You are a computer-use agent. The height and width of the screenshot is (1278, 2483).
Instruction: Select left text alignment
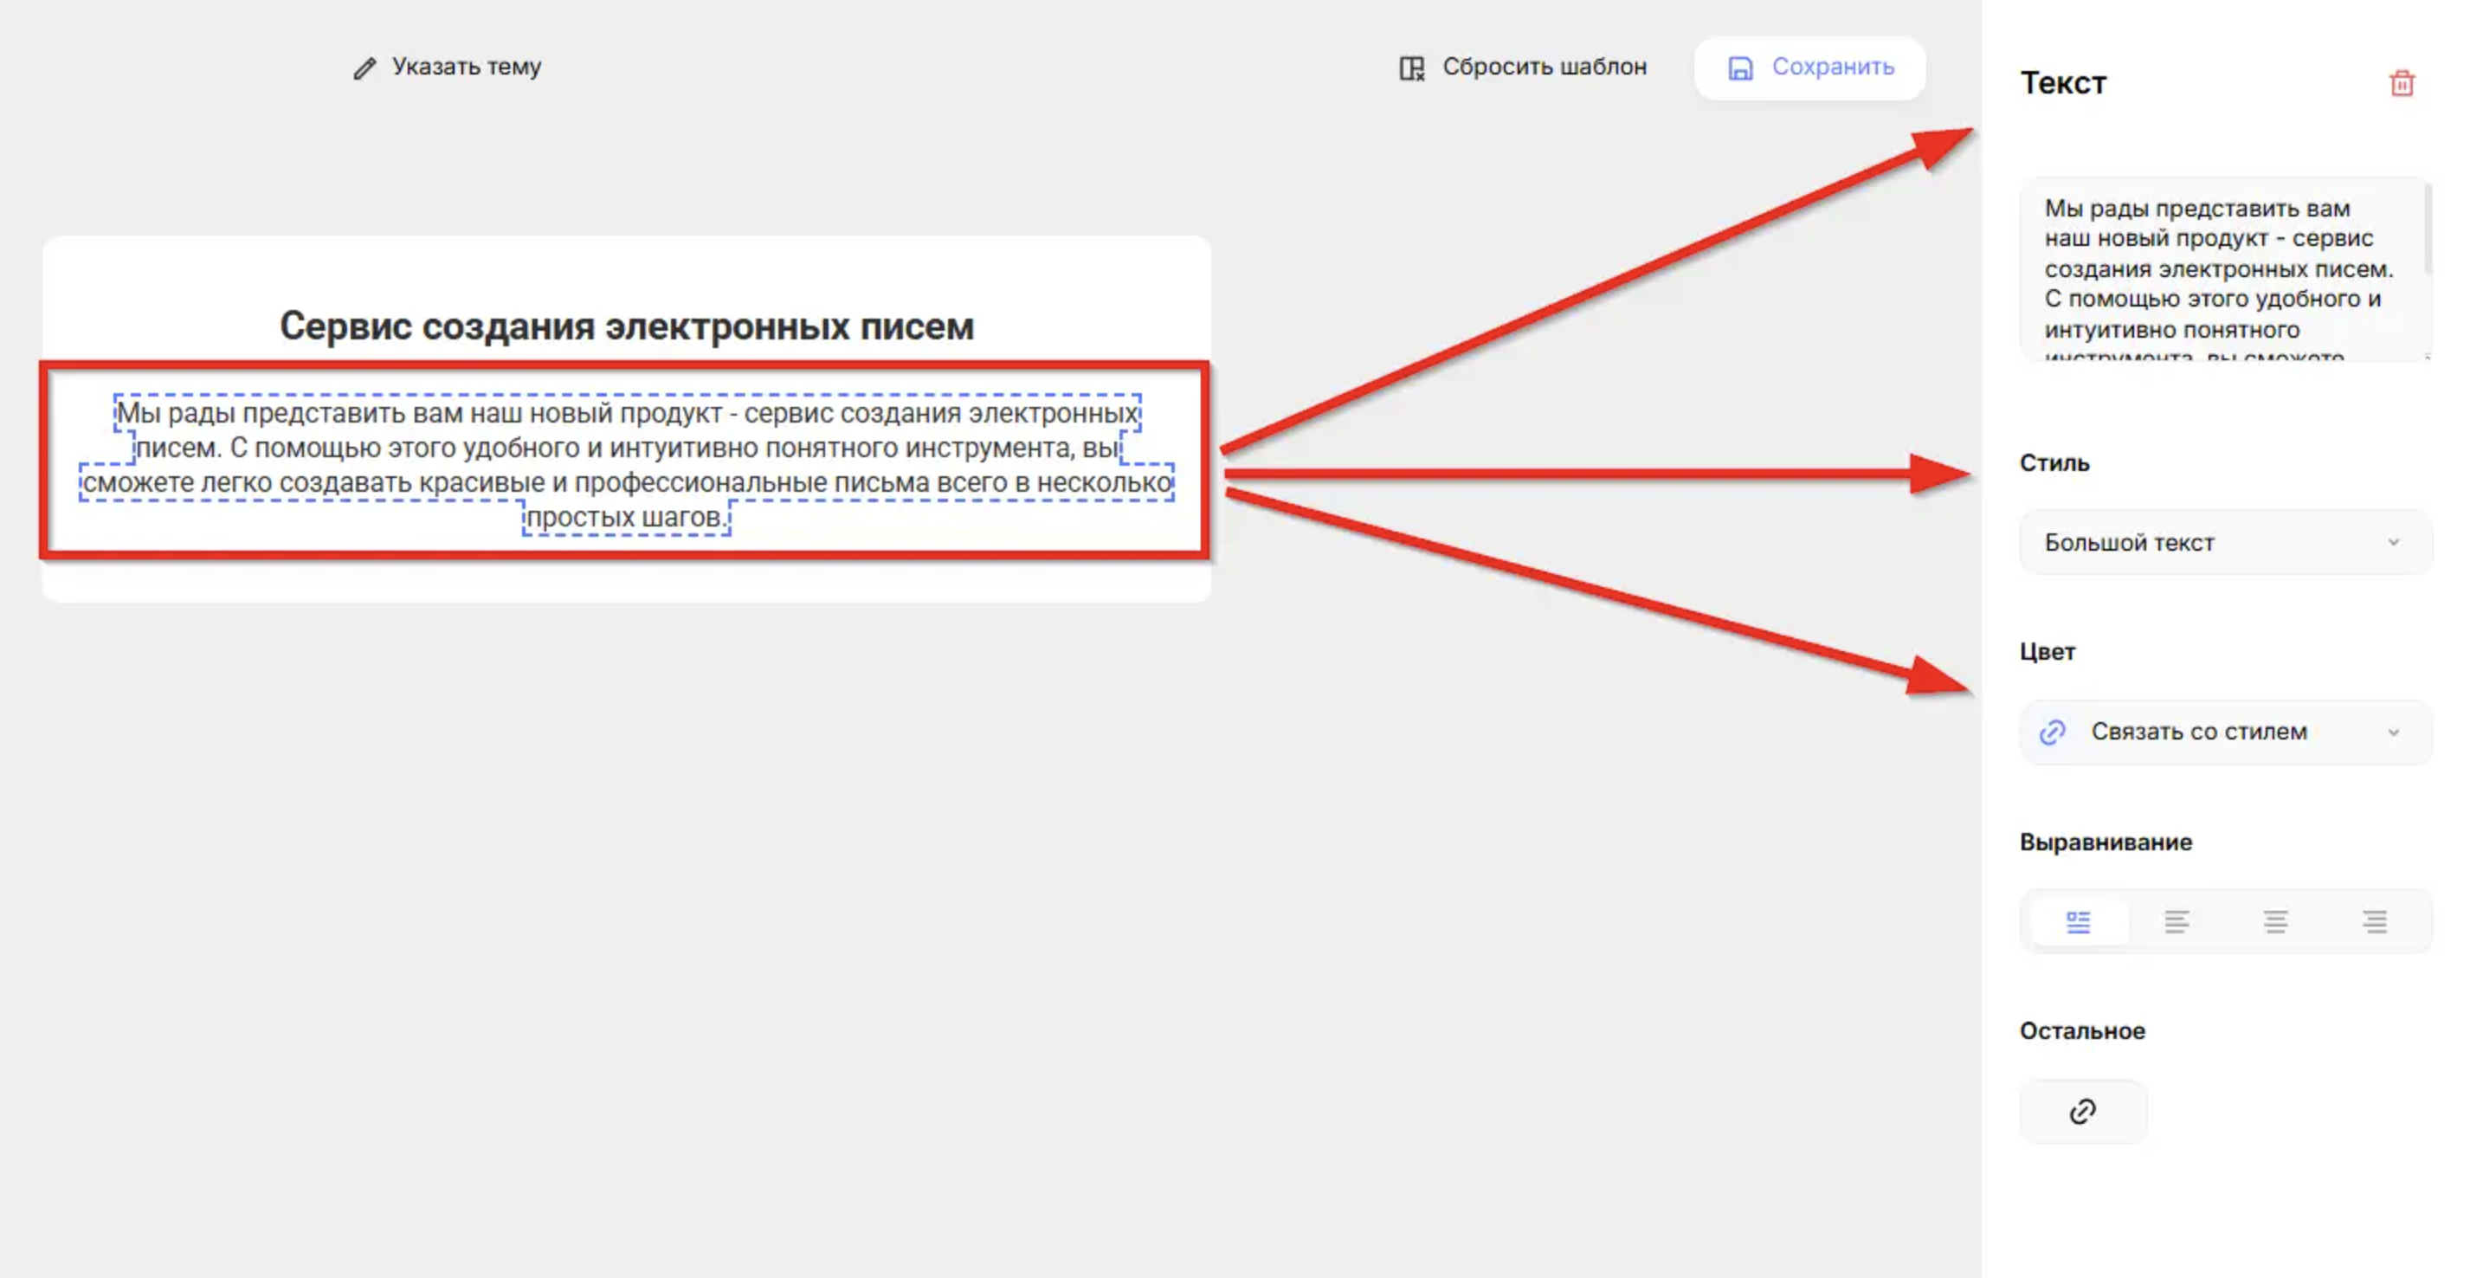(2177, 922)
